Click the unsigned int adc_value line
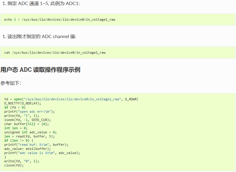 pos(30,132)
